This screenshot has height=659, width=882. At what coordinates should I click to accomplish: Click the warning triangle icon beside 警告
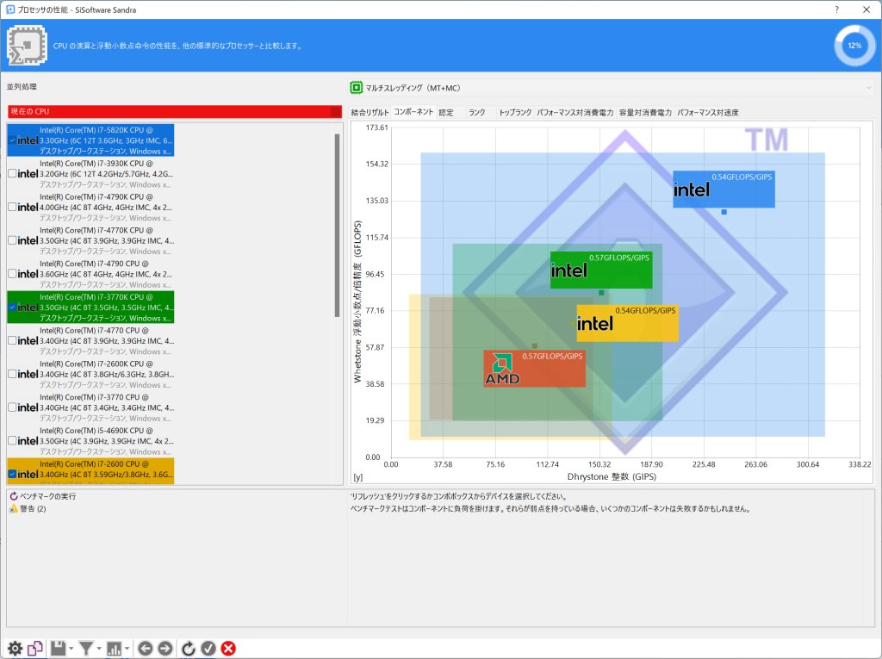tap(14, 509)
